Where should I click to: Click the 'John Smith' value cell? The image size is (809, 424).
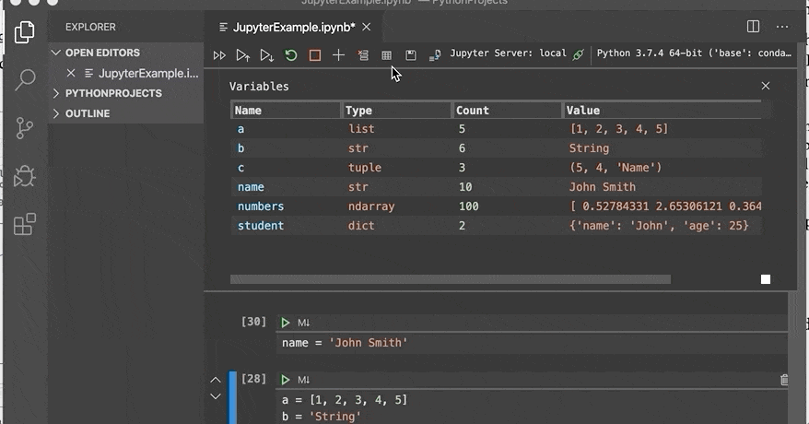603,187
